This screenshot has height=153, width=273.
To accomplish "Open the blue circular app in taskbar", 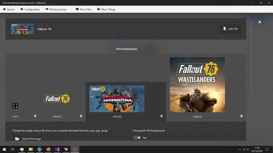I will (x=40, y=149).
